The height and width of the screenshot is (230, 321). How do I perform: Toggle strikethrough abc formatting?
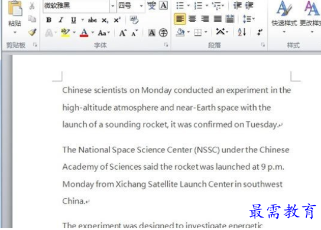[92, 20]
